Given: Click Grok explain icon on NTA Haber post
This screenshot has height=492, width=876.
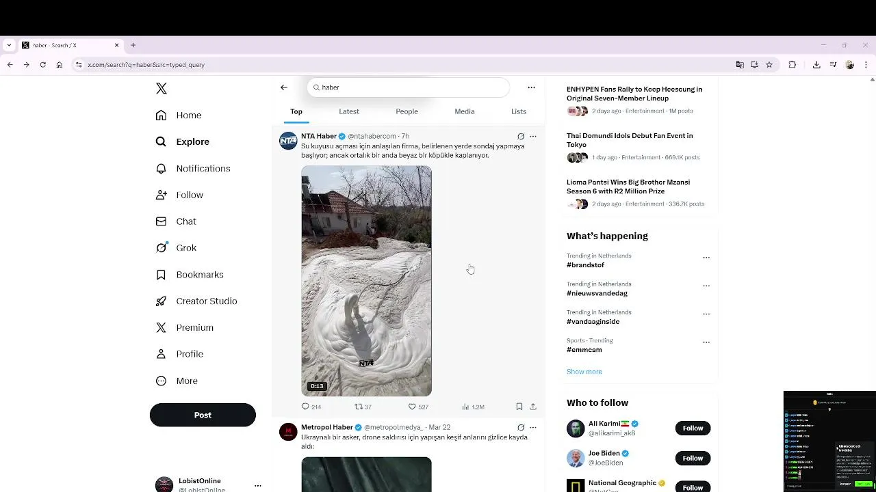Looking at the screenshot, I should click(x=521, y=136).
